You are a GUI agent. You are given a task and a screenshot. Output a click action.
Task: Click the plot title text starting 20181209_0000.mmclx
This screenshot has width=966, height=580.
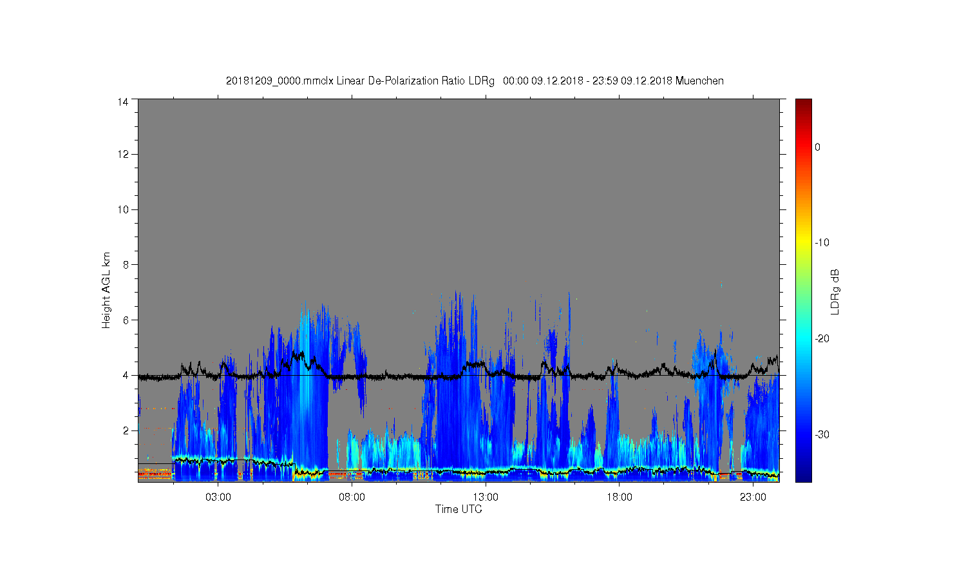[475, 81]
